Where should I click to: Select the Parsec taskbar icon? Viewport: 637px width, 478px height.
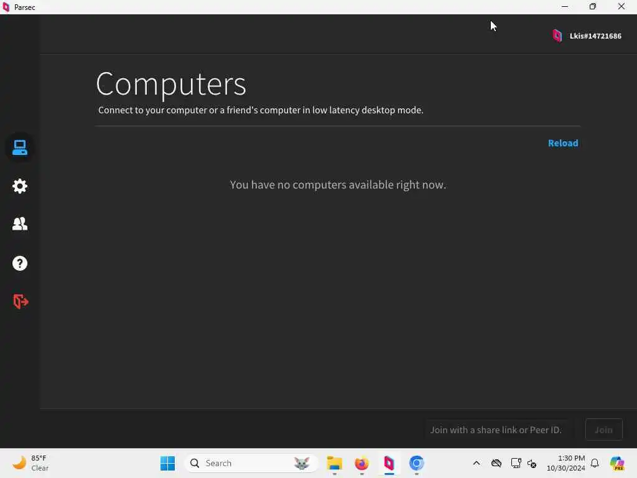(389, 463)
